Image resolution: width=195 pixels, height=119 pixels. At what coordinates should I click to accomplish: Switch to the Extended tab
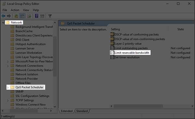pos(67,111)
